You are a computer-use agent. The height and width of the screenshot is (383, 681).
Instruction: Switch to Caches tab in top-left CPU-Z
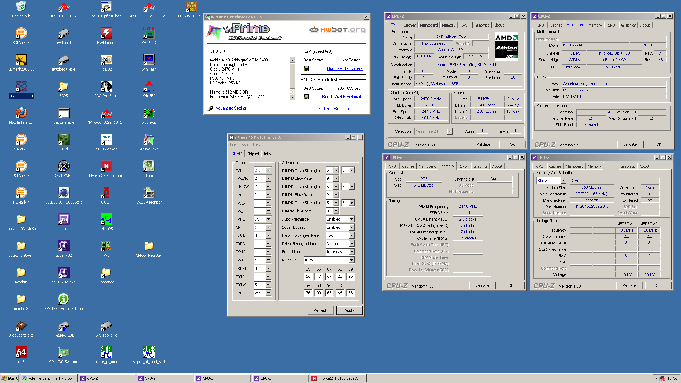(x=409, y=25)
